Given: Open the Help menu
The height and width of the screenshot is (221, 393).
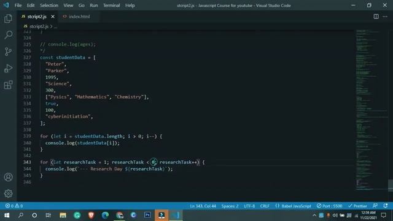Looking at the screenshot, I should pos(130,6).
